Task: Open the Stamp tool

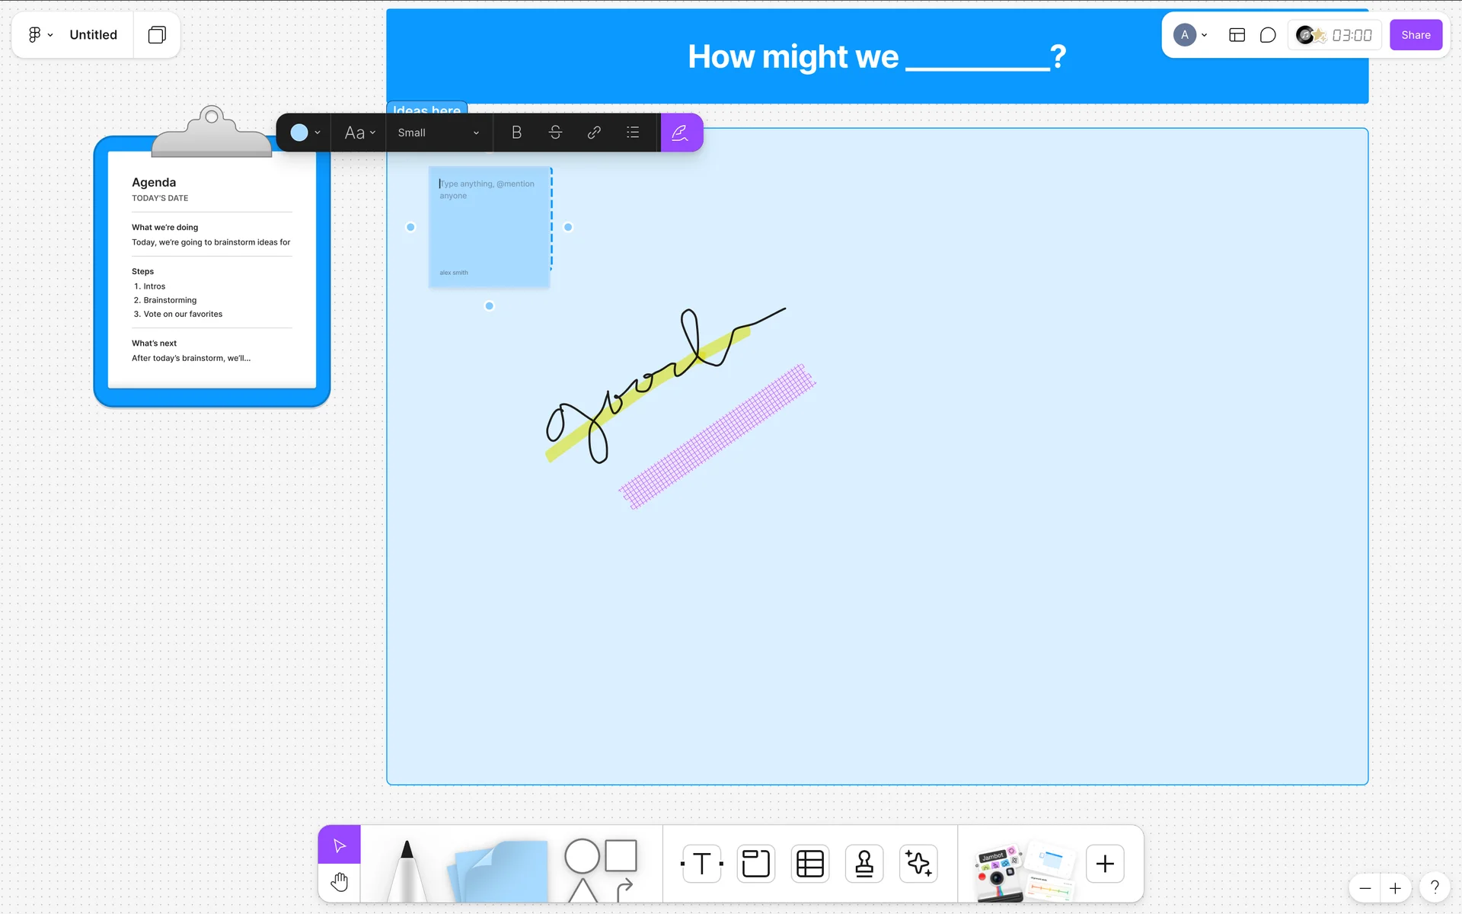Action: pos(864,864)
